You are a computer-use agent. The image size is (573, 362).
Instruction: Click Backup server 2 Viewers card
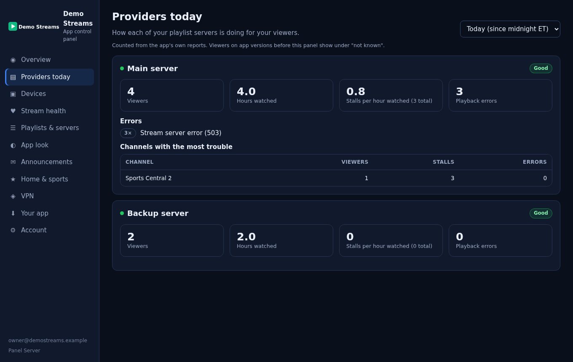click(x=172, y=240)
